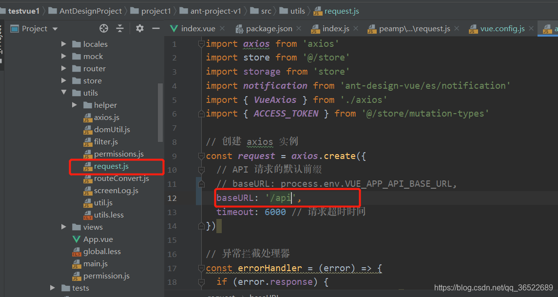Expand the tests folder

53,288
